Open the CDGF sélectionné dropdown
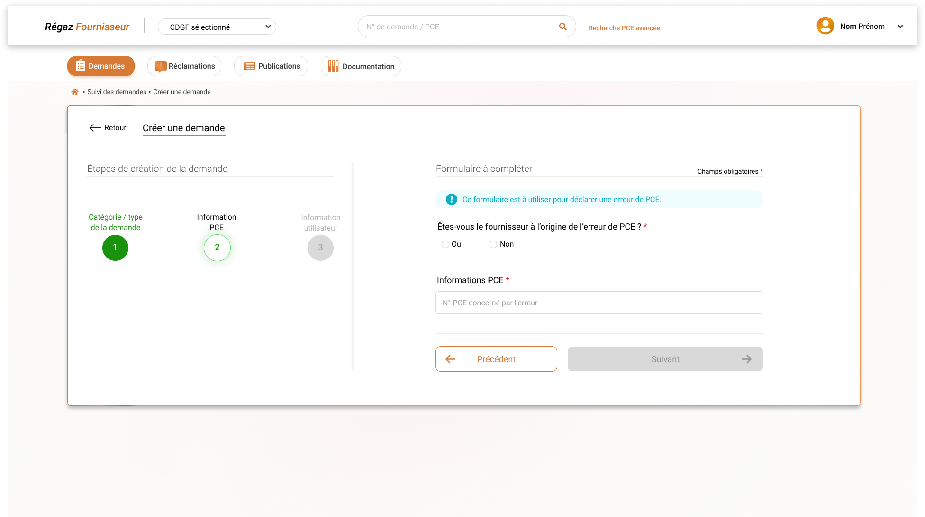 217,27
